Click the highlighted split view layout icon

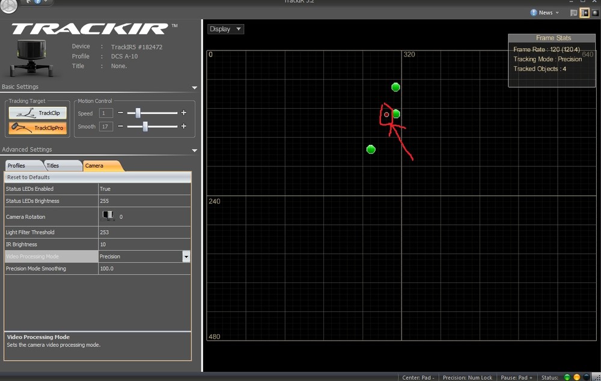584,13
